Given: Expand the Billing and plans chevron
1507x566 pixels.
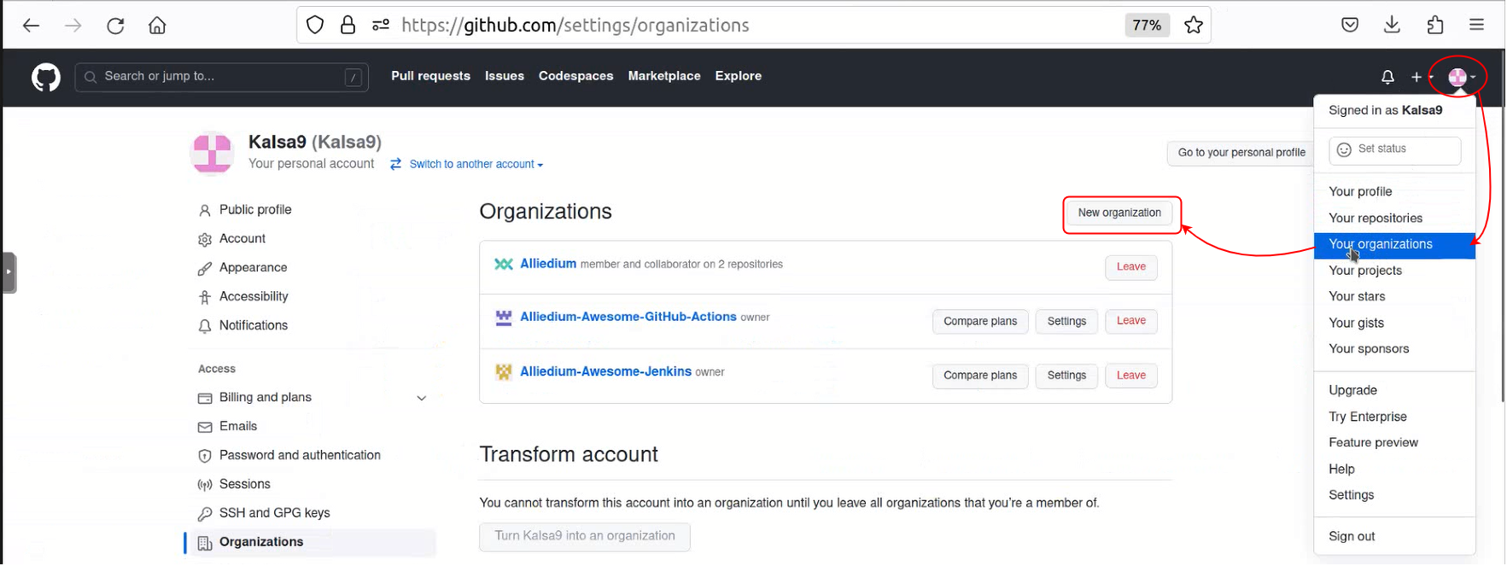Looking at the screenshot, I should [421, 398].
